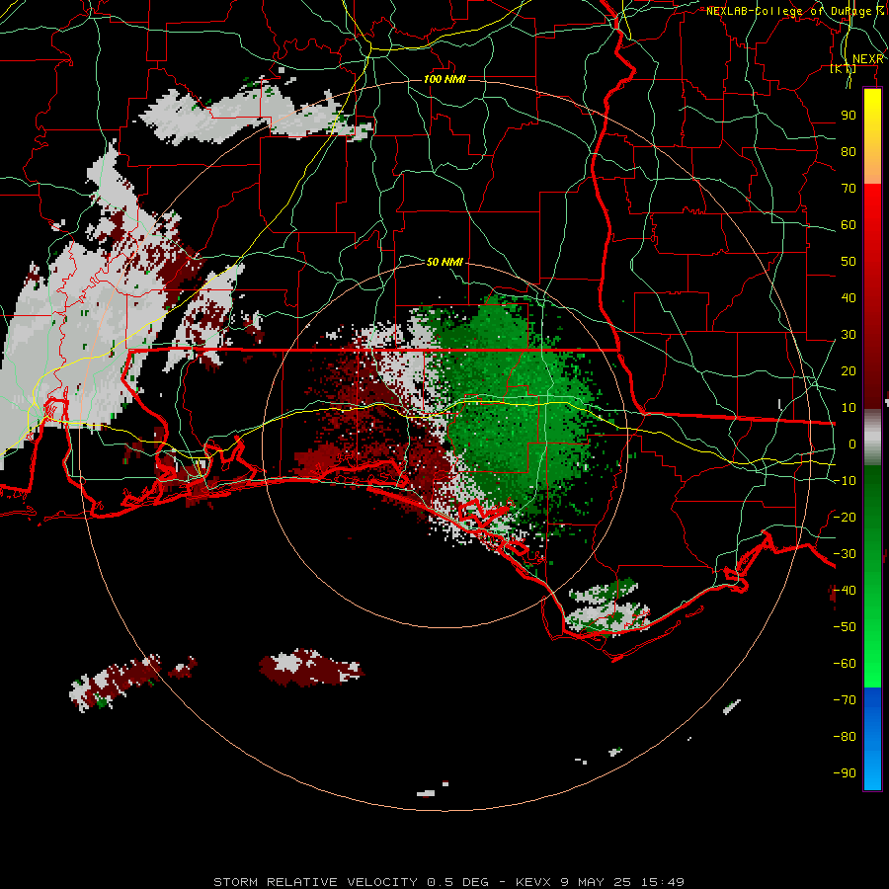889x889 pixels.
Task: Select the "STORM RELATIVE VELOCITY 0.5 DEG" caption
Action: pyautogui.click(x=351, y=882)
